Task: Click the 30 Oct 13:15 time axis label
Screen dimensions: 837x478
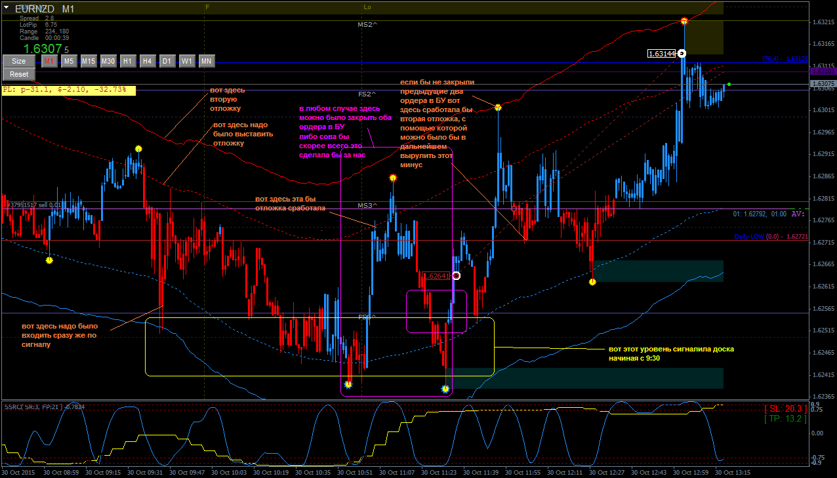Action: (x=733, y=472)
